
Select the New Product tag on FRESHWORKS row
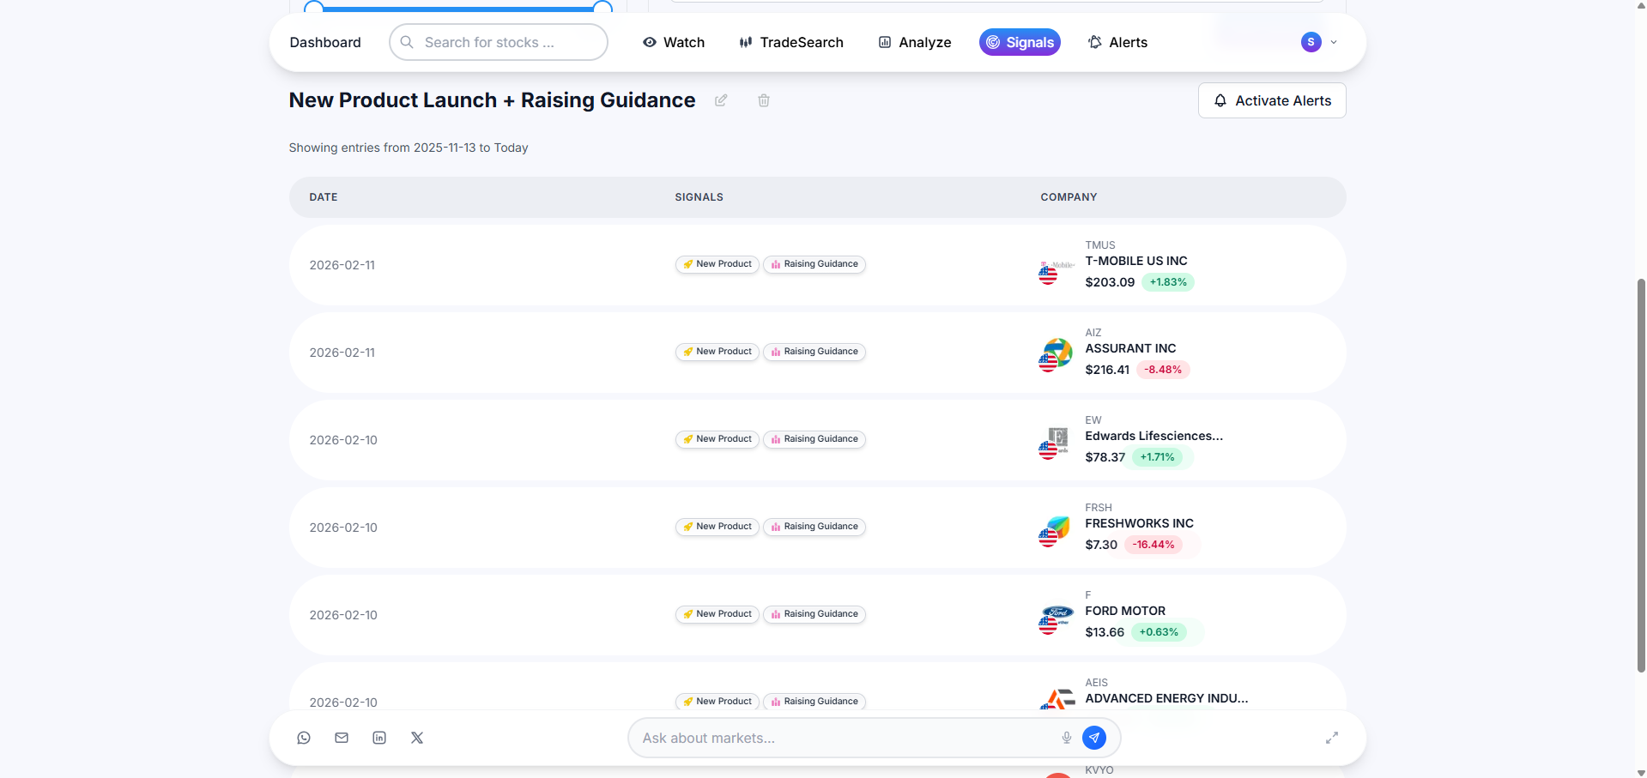point(718,527)
